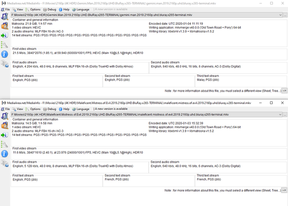This screenshot has width=288, height=206.
Task: Open Help menu in Maleficent window
Action: point(64,109)
